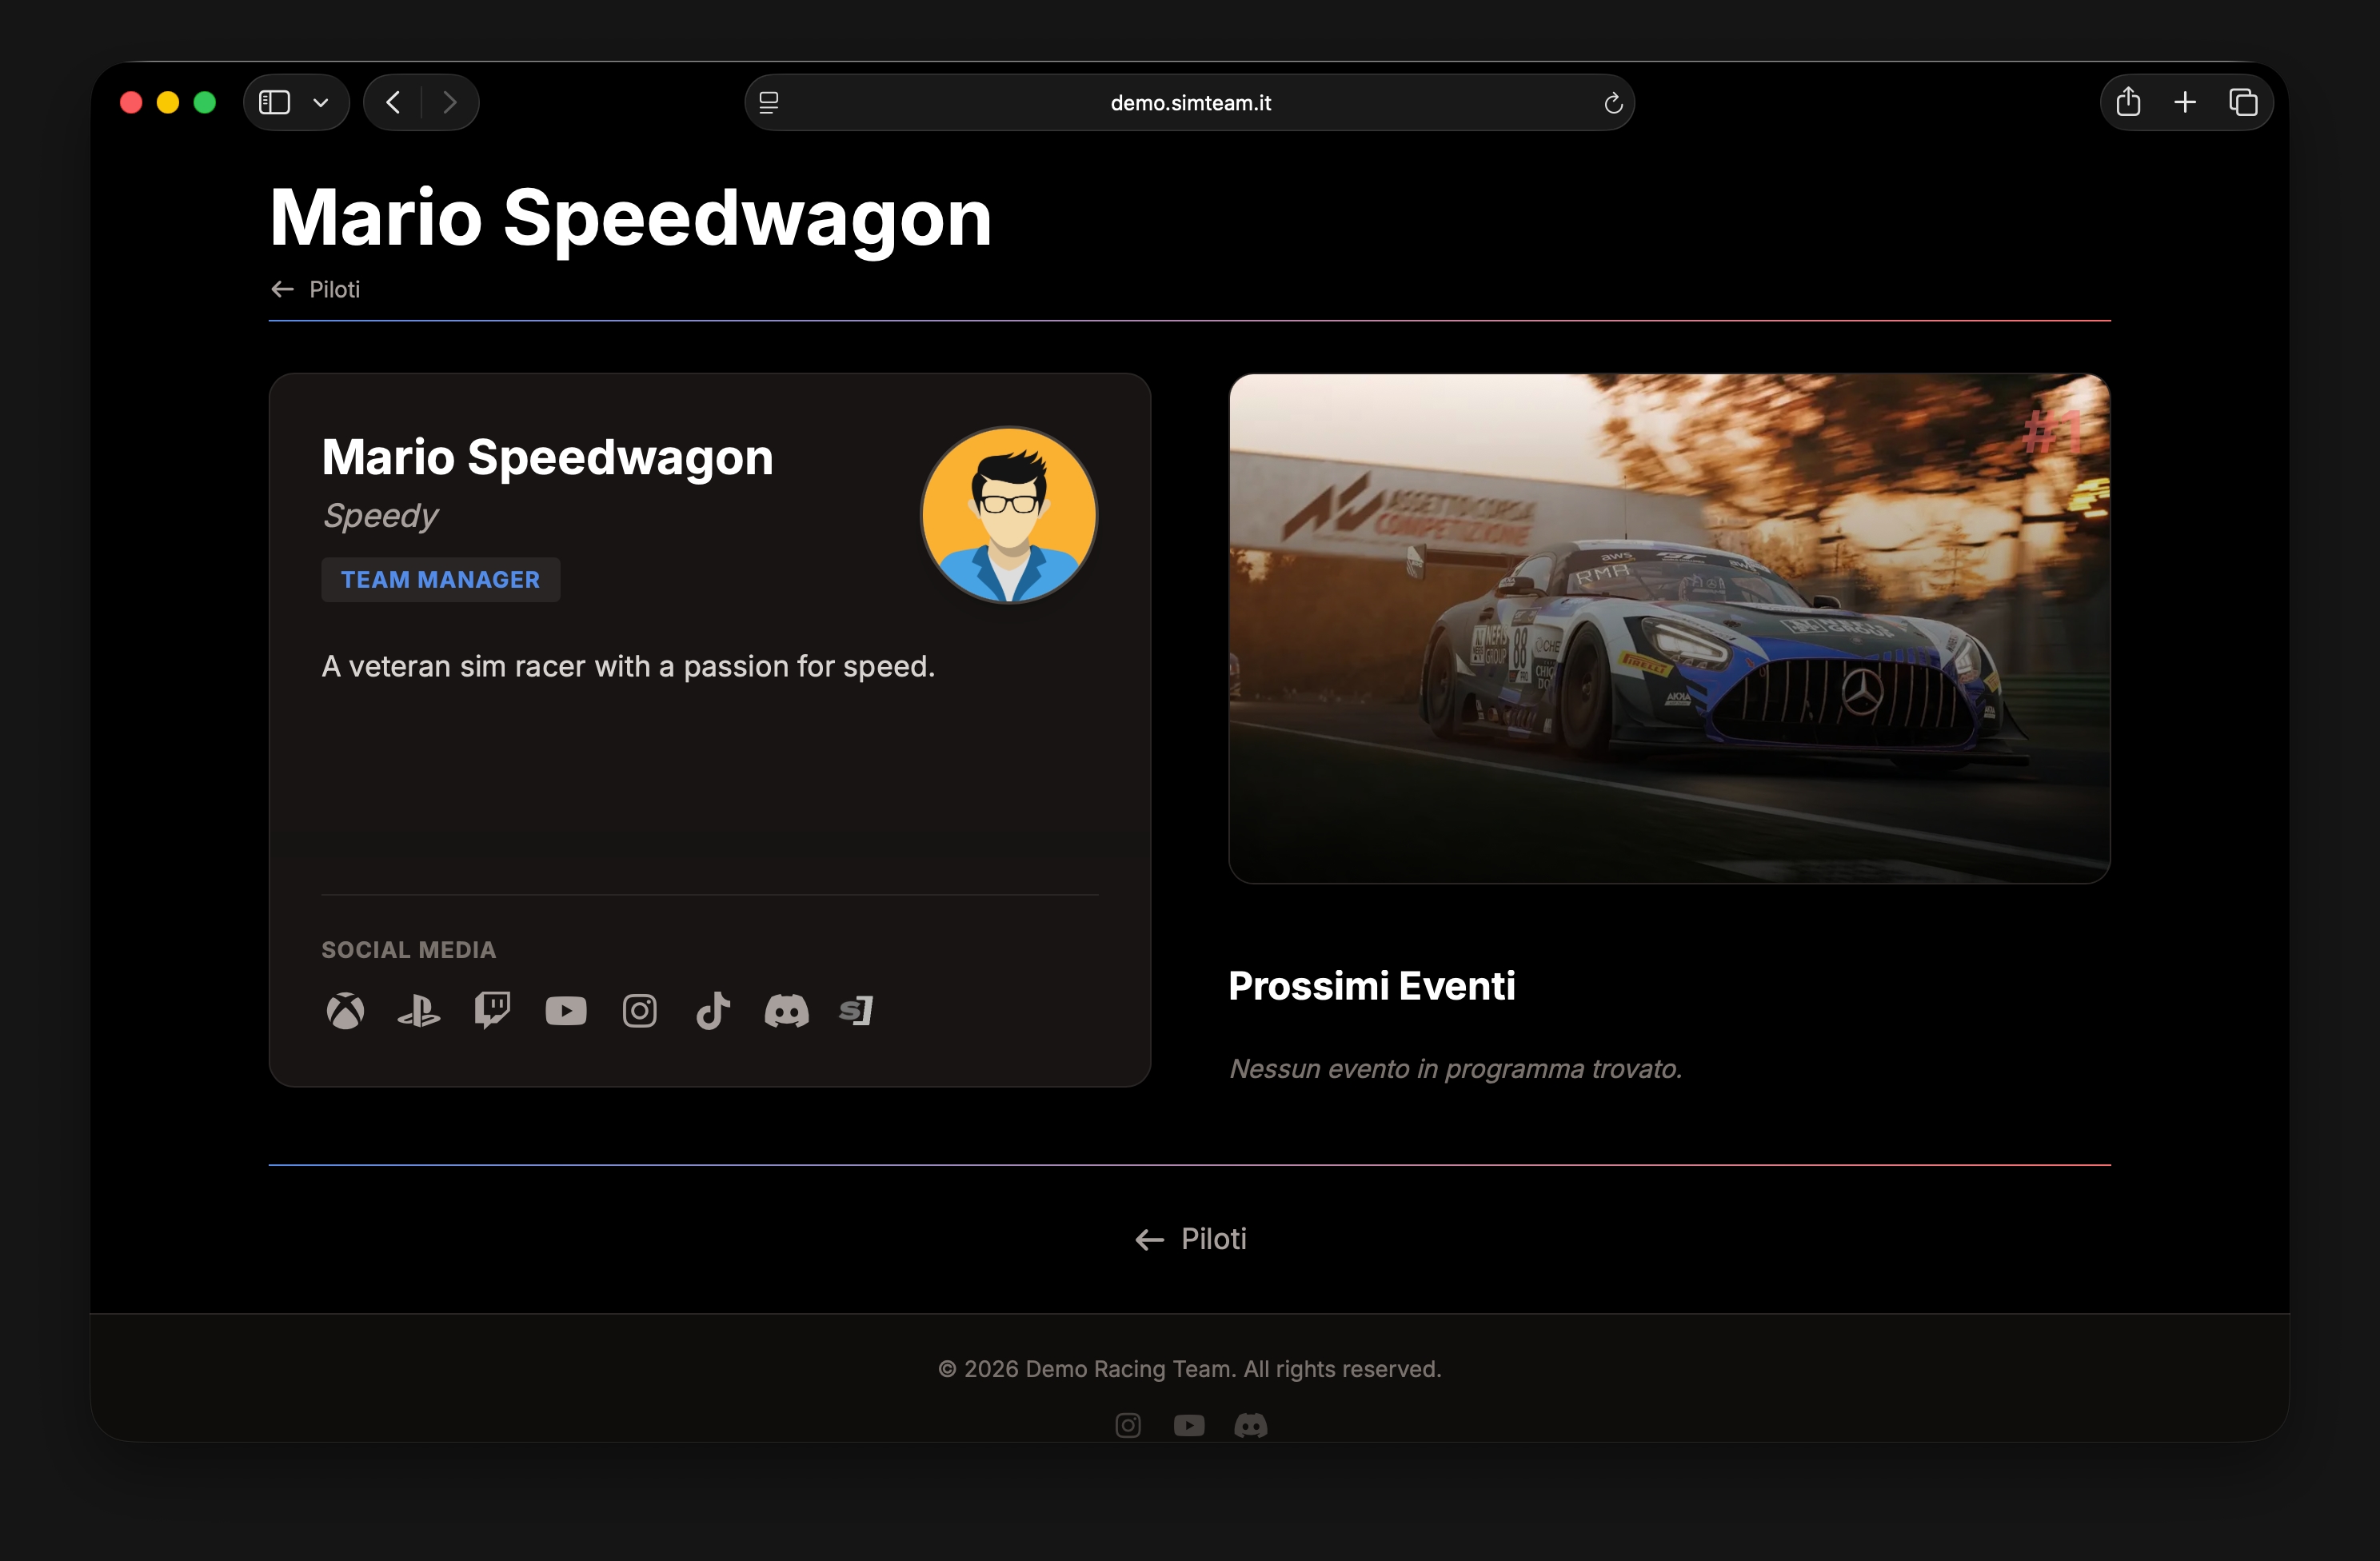The image size is (2380, 1561).
Task: Toggle the browser sidebar panel
Action: point(275,101)
